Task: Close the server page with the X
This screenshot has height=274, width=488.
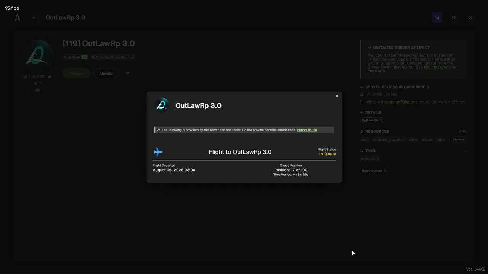Action: coord(470,18)
